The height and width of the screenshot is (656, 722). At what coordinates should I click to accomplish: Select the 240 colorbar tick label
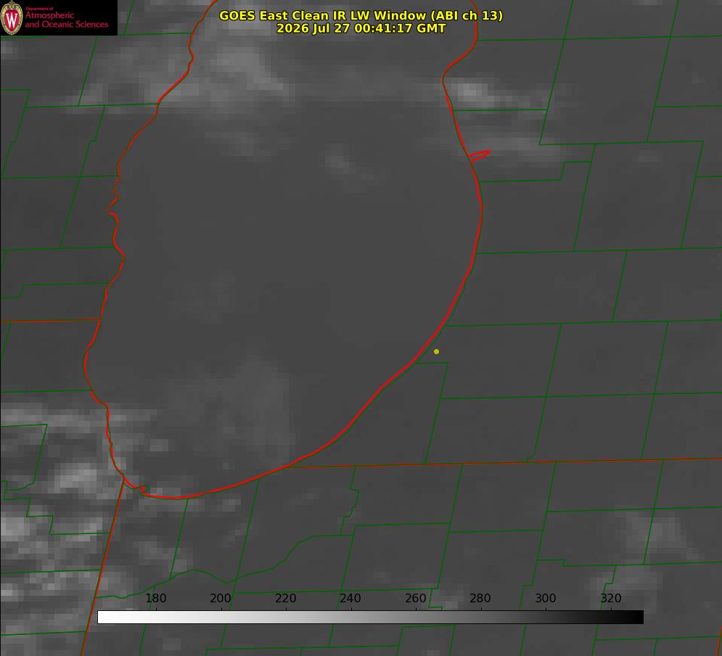[350, 598]
